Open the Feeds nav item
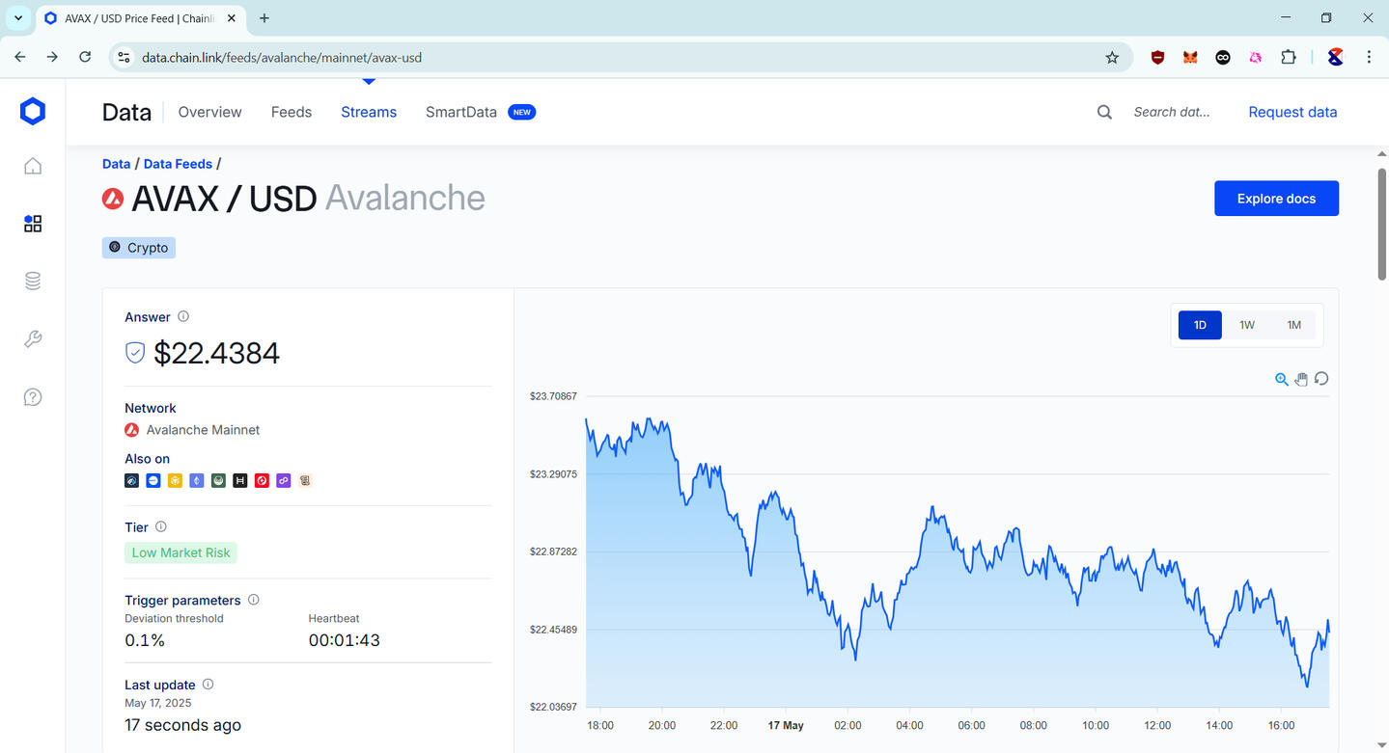Image resolution: width=1389 pixels, height=753 pixels. 292,112
